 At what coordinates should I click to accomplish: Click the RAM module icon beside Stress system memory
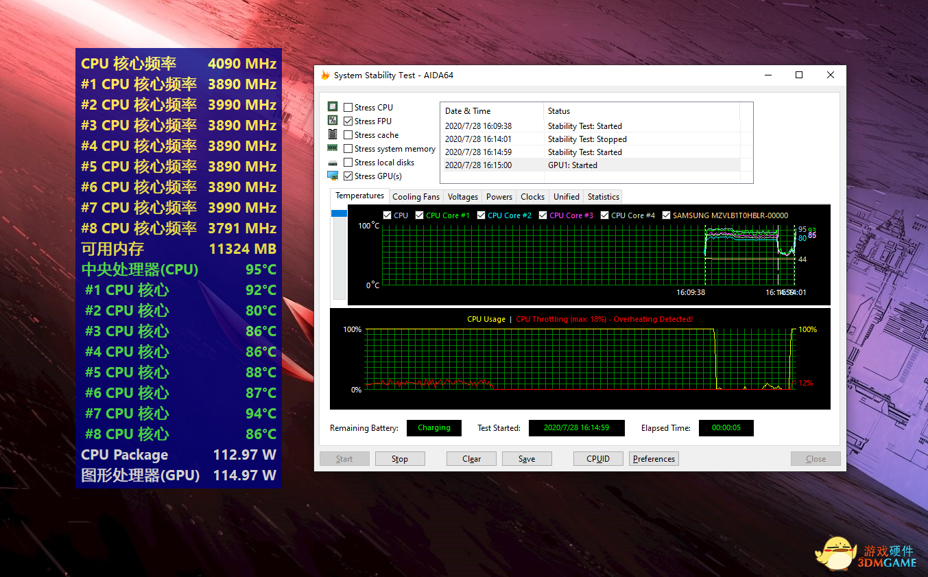click(333, 148)
